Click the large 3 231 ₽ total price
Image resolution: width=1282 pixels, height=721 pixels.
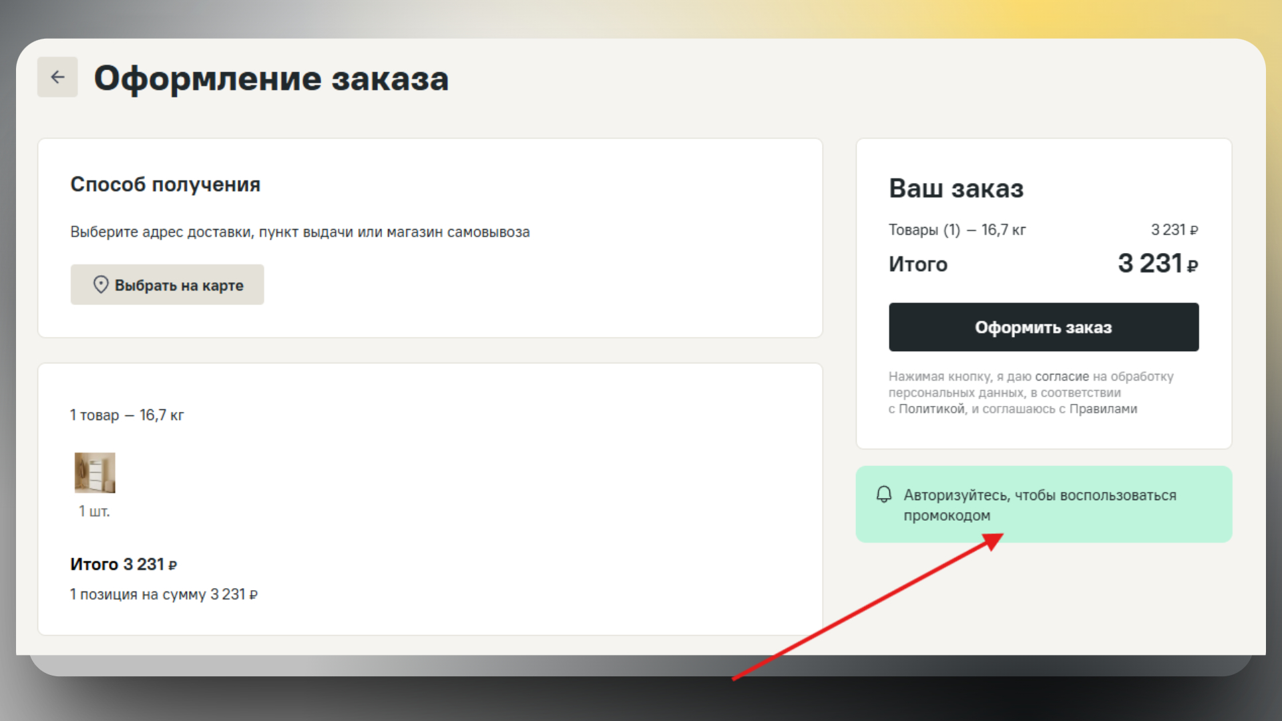tap(1157, 264)
